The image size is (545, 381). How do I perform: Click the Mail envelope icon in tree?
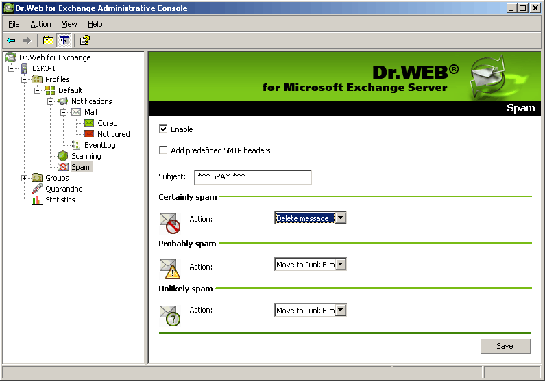[76, 112]
